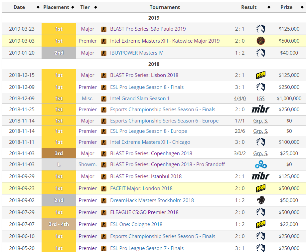Sort table by Date column arrows
This screenshot has height=252, width=308.
click(38, 7)
